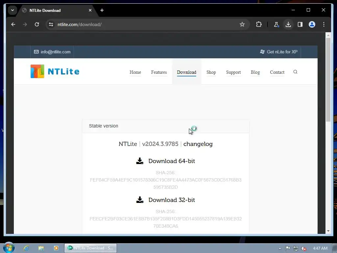Image resolution: width=337 pixels, height=253 pixels.
Task: Click the v2024.3.9785 version text
Action: click(x=160, y=144)
